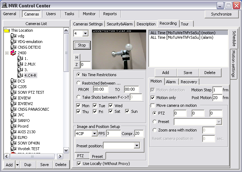Screen dimensions: 242x172
Task: Enable Move camera on motion
Action: point(153,105)
